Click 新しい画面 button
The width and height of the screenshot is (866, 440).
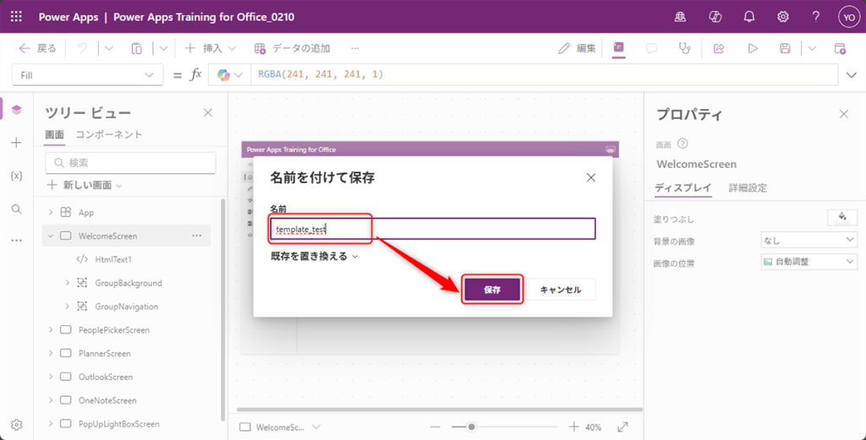point(85,185)
